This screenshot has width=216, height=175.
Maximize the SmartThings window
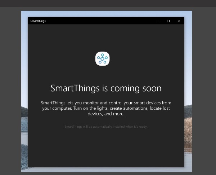[x=168, y=21]
